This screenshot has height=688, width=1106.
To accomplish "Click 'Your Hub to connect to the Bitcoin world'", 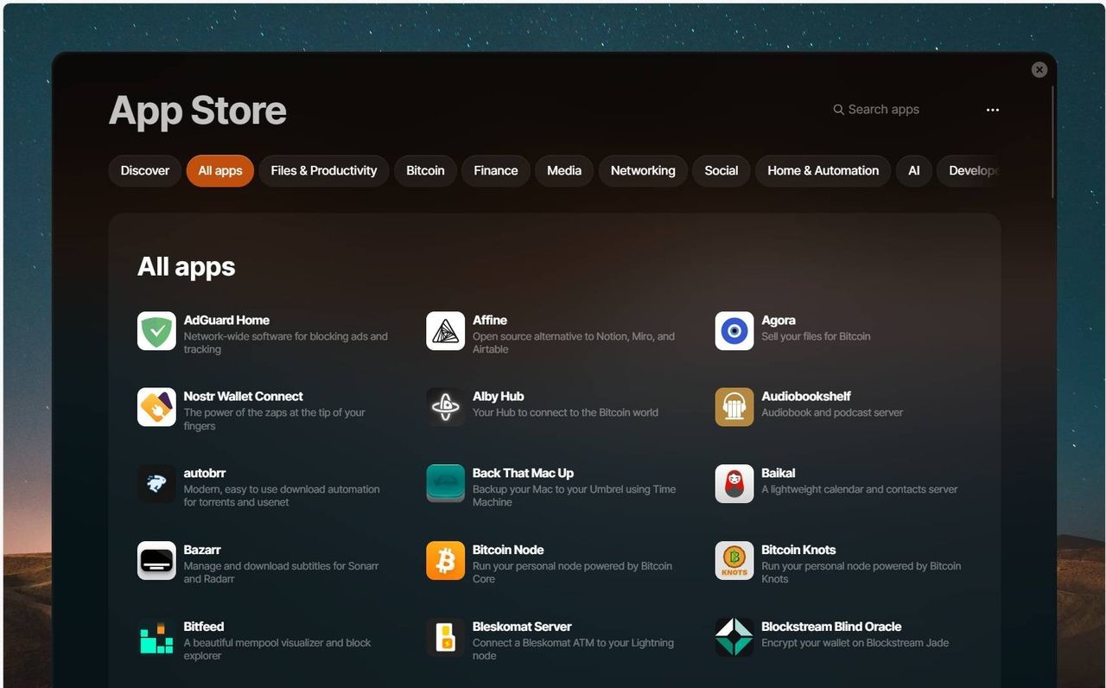I will click(x=565, y=412).
